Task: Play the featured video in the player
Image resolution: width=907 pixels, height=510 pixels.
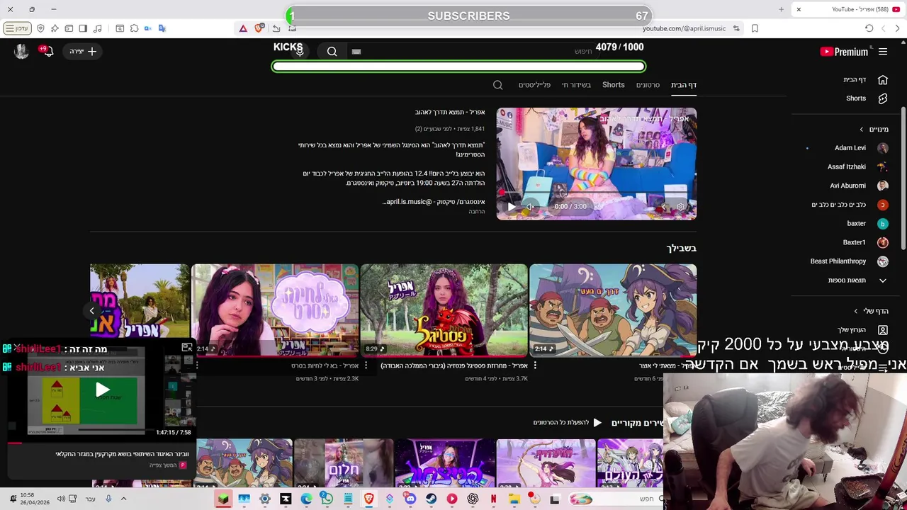Action: click(x=512, y=207)
